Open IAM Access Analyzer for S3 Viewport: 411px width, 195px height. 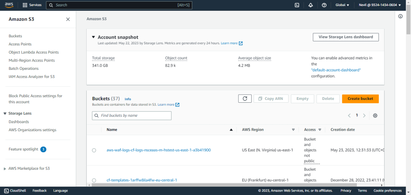tap(31, 77)
